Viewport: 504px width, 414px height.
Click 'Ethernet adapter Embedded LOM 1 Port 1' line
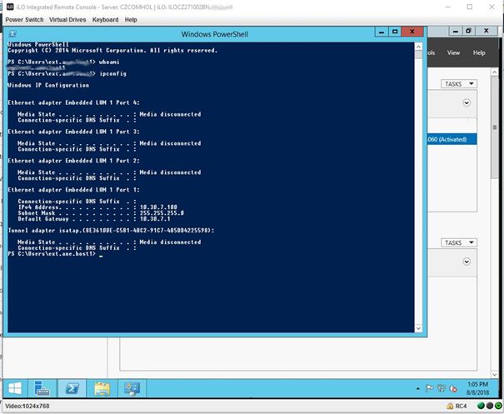(74, 190)
